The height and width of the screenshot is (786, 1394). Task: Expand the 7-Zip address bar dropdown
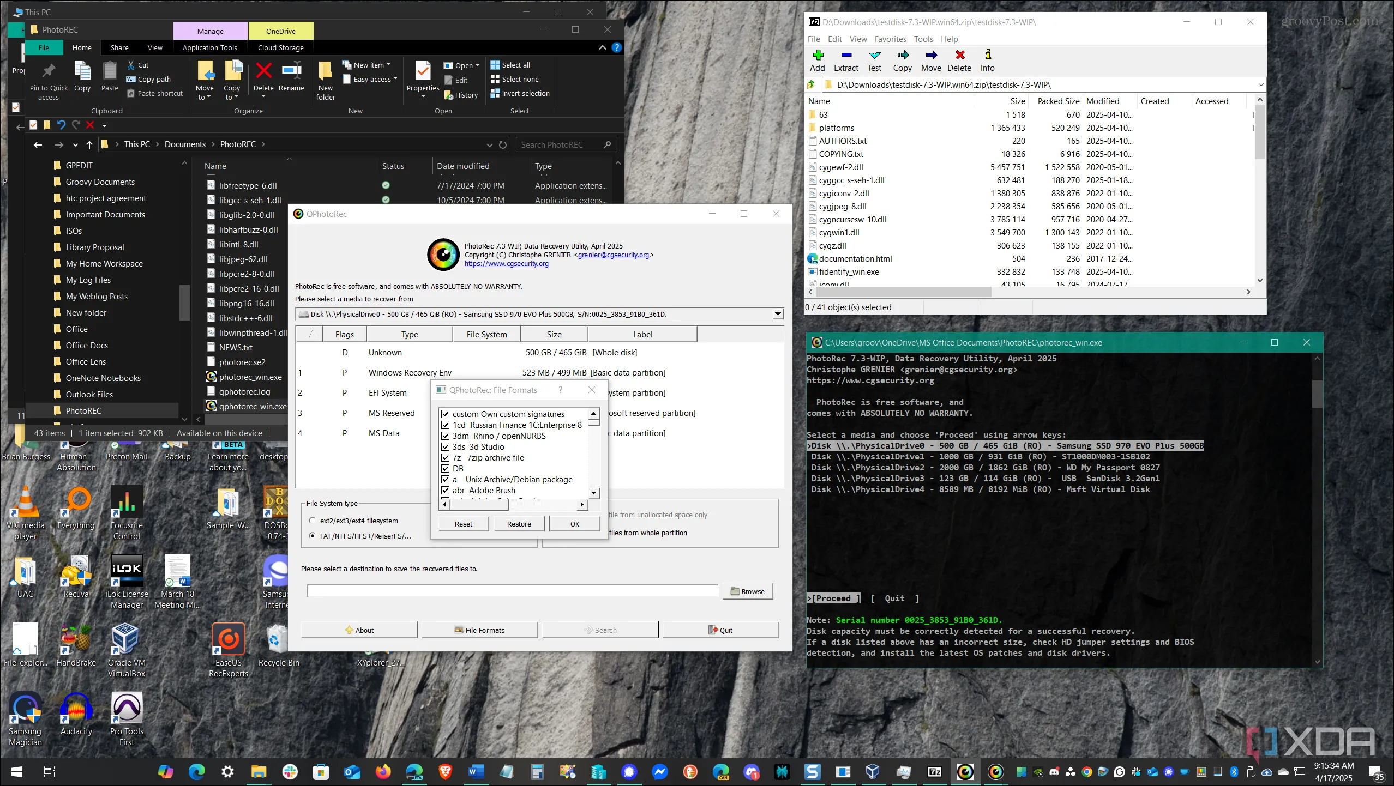(x=1261, y=84)
